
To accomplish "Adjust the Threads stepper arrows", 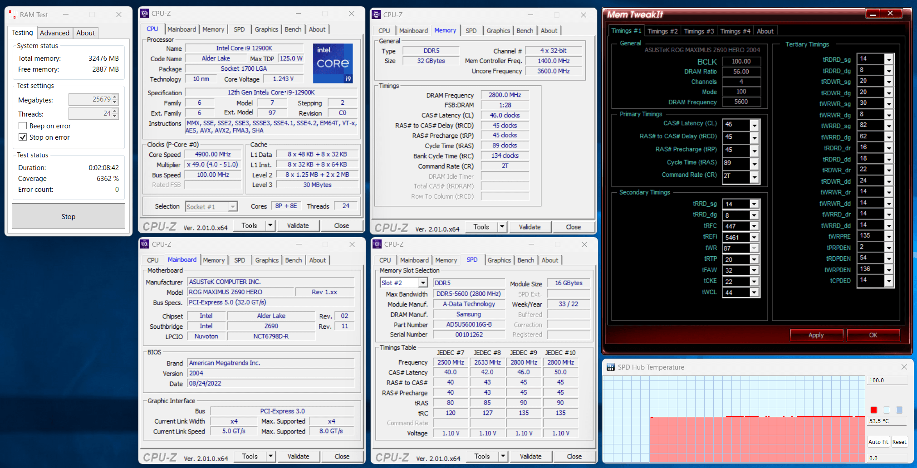I will (115, 113).
